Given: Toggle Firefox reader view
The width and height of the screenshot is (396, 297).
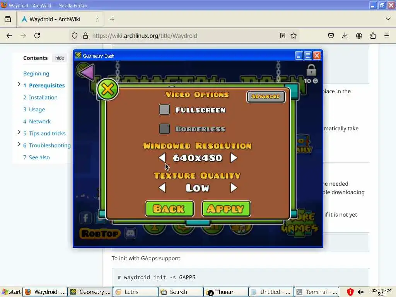Looking at the screenshot, I should [283, 36].
